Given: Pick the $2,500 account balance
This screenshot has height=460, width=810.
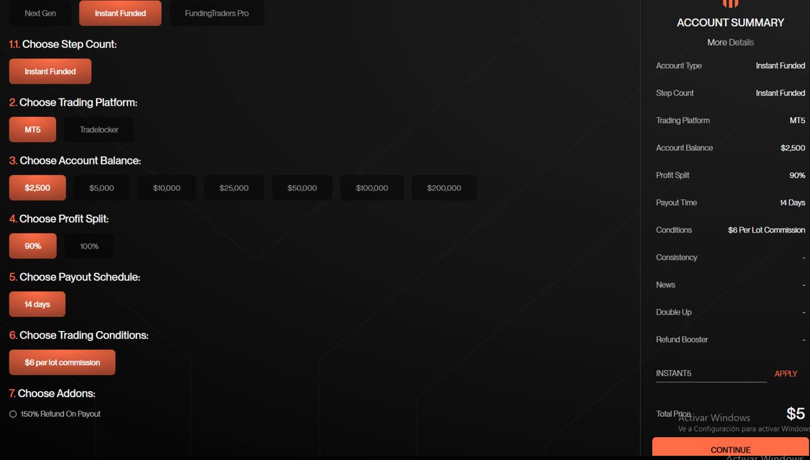Looking at the screenshot, I should [37, 188].
